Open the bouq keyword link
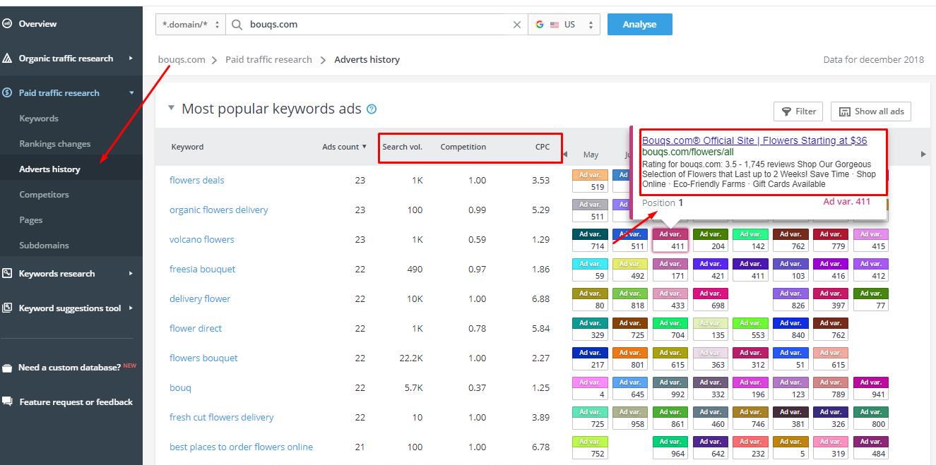This screenshot has height=465, width=936. click(x=180, y=388)
